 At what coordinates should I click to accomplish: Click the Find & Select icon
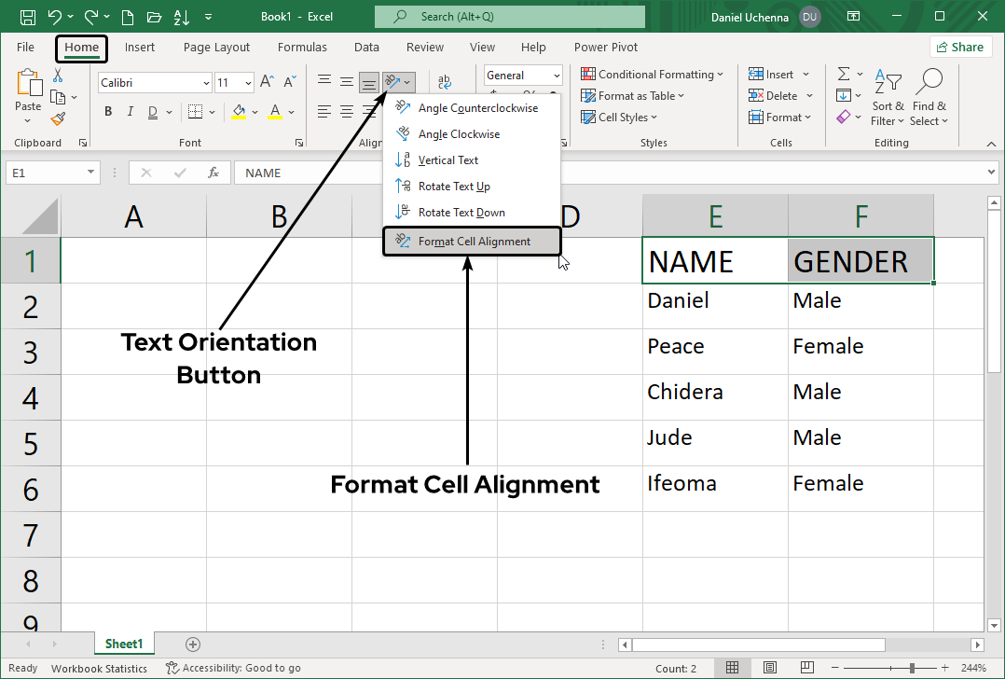coord(929,103)
